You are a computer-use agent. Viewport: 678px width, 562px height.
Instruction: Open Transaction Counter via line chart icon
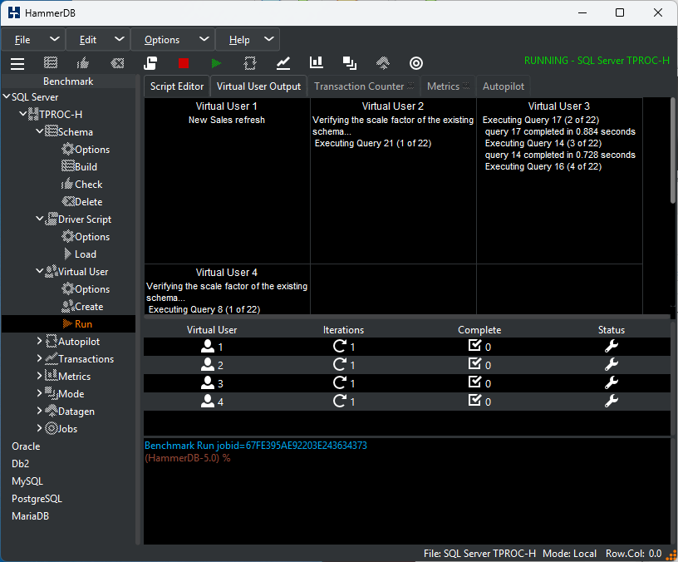tap(283, 63)
